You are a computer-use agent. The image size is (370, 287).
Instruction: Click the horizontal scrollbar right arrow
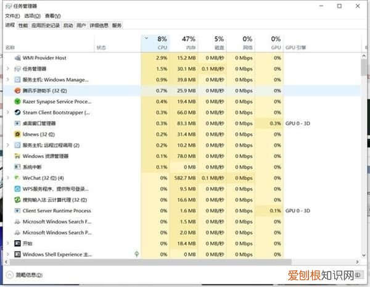point(357,262)
